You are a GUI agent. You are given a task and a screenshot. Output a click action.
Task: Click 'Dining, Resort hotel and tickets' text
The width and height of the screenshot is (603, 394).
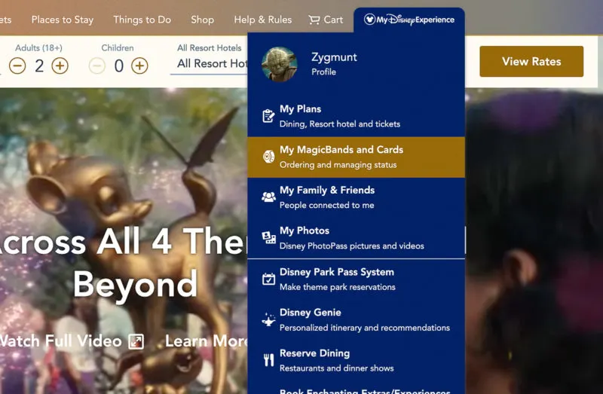(340, 124)
